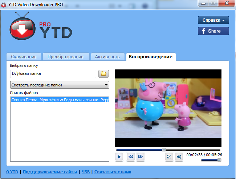Select the Воспроизведение tab

[x=151, y=56]
